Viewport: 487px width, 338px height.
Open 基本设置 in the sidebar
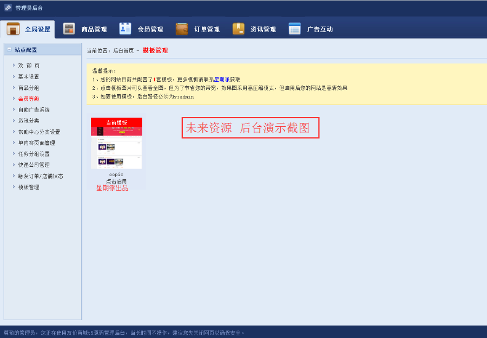pos(29,76)
